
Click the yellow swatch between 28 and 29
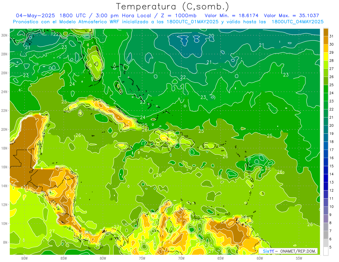pyautogui.click(x=326, y=57)
